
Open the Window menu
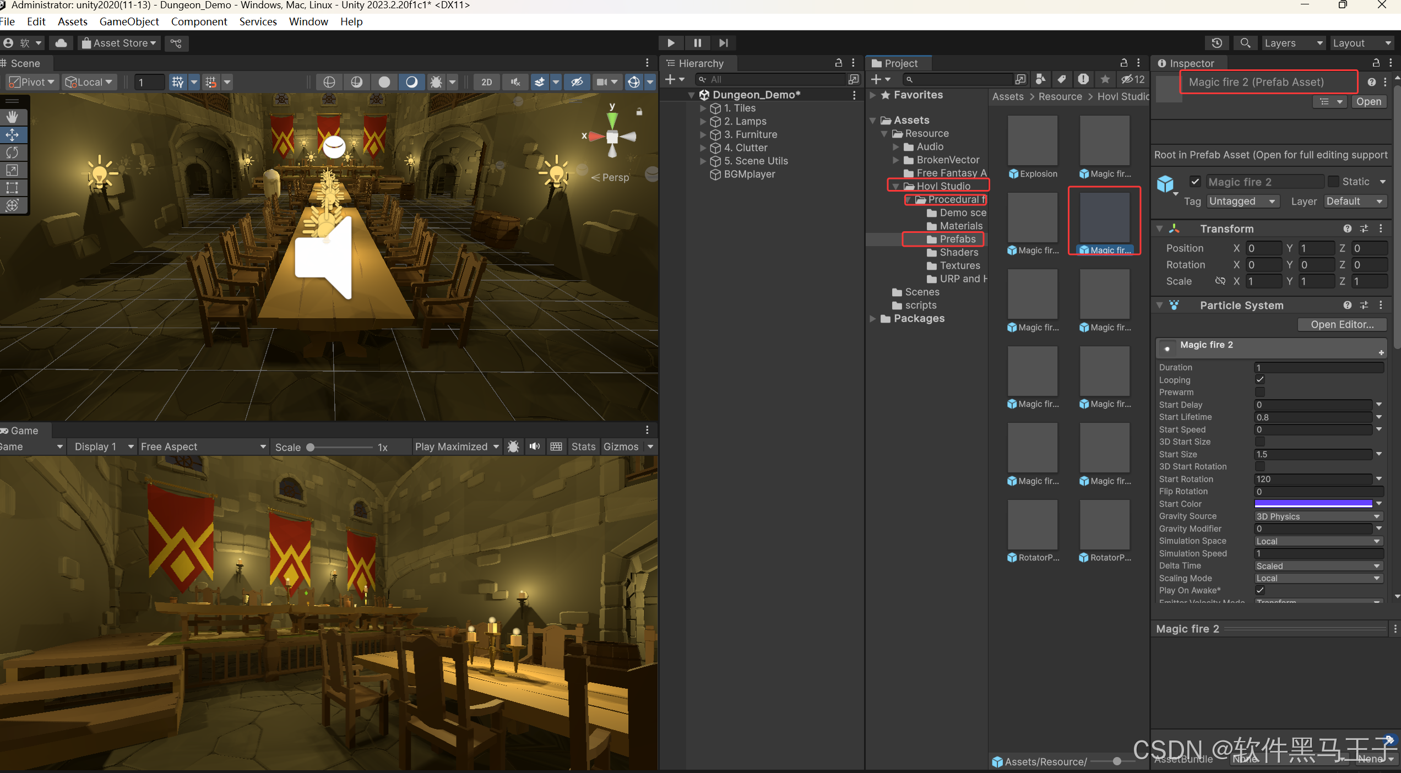(308, 21)
